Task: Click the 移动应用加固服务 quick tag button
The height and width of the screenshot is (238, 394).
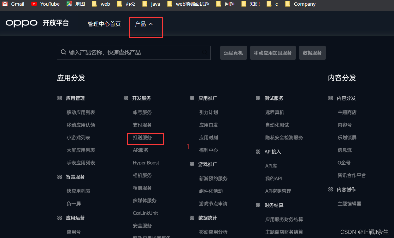Action: [x=273, y=53]
